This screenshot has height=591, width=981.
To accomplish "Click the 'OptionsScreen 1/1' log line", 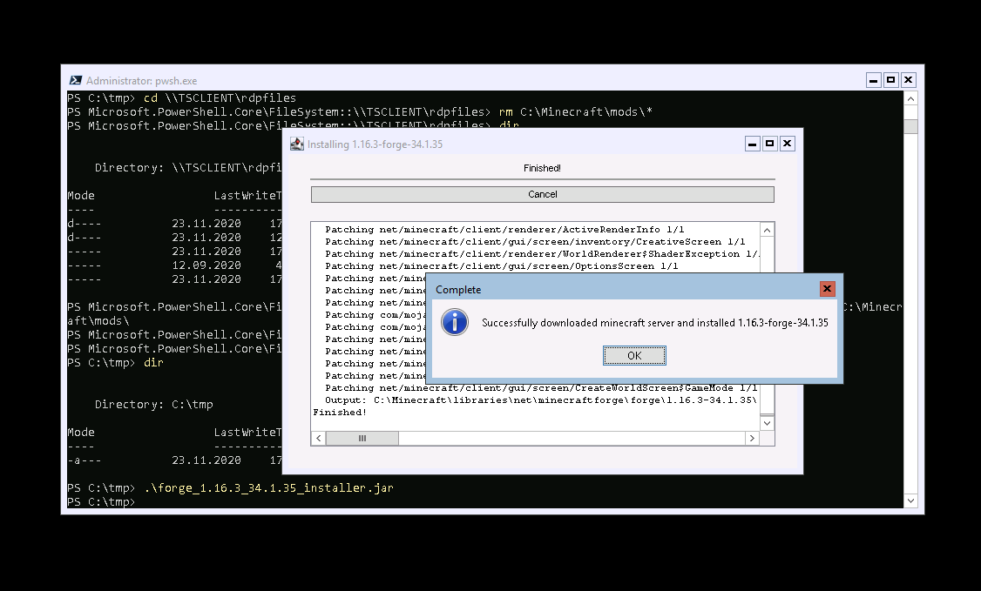I will pos(502,266).
